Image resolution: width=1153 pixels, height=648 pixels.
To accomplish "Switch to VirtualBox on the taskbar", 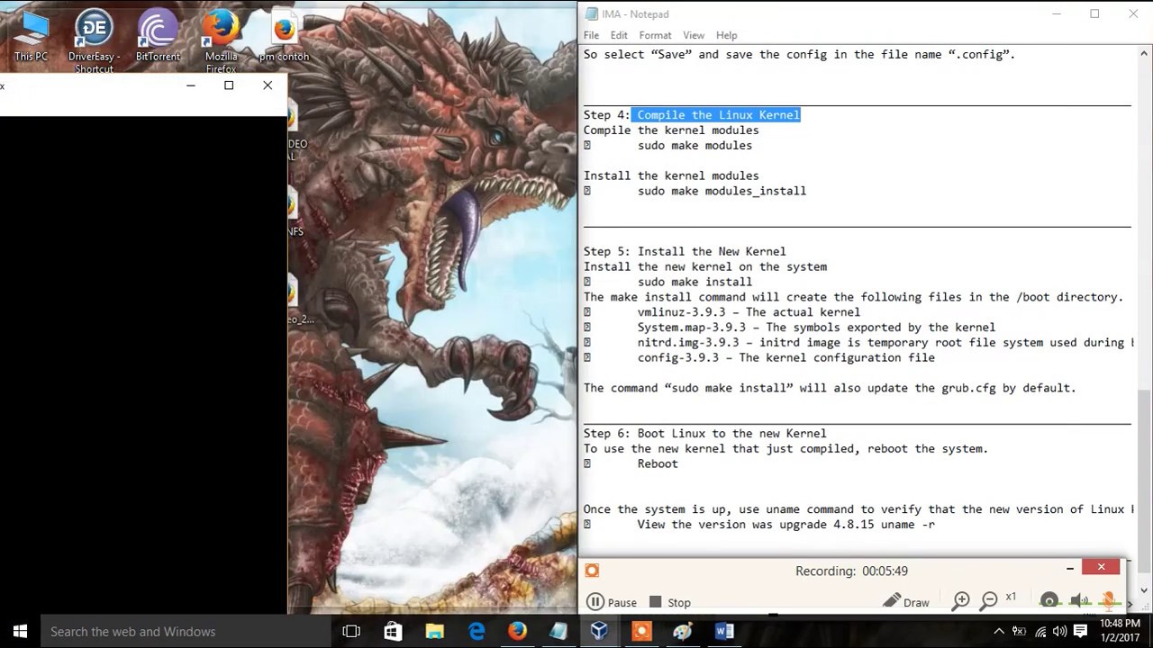I will pos(600,631).
